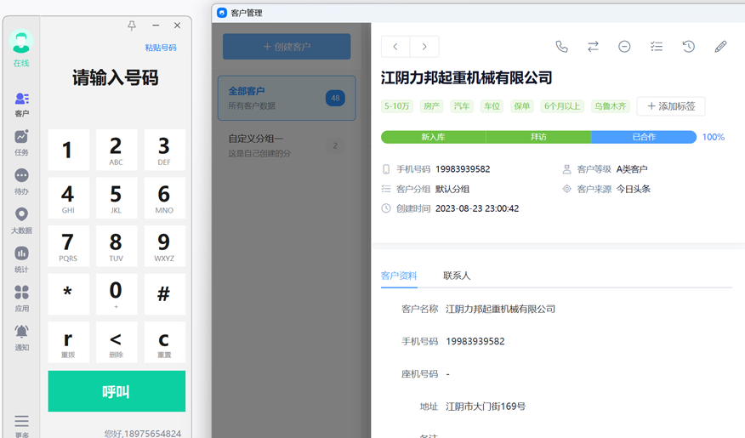Dial digit 9 WXYZ on keypad

pyautogui.click(x=164, y=246)
